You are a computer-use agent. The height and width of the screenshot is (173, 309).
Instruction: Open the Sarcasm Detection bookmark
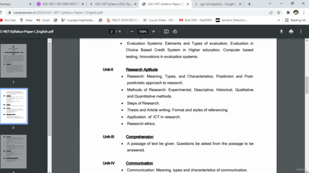(232, 20)
